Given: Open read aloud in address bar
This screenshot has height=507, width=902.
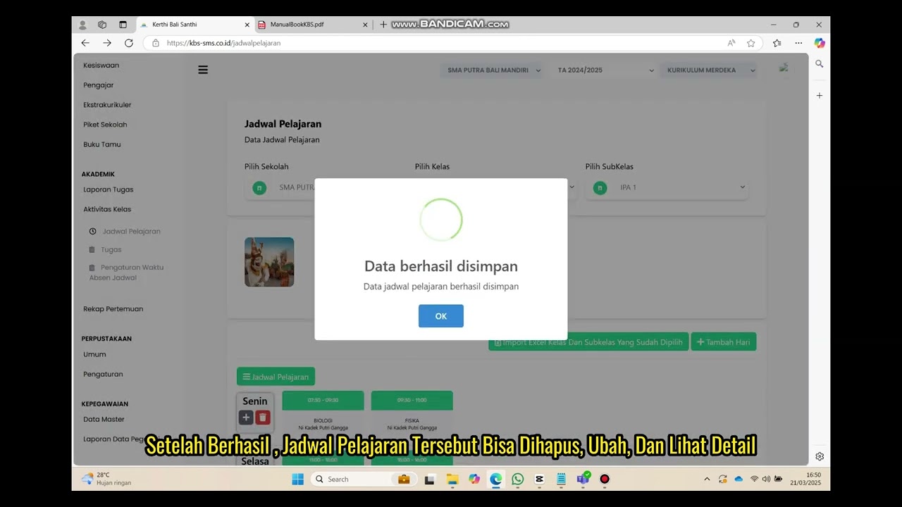Looking at the screenshot, I should point(731,43).
